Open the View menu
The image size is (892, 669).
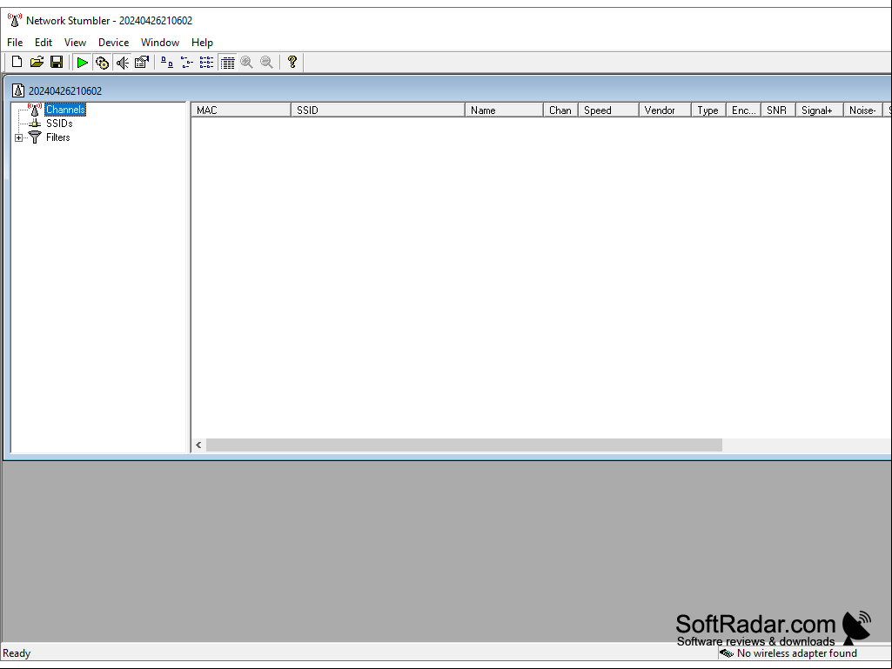75,43
